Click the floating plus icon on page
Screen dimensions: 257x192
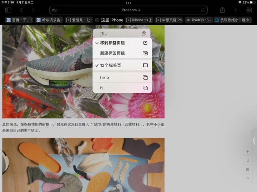coord(248,151)
